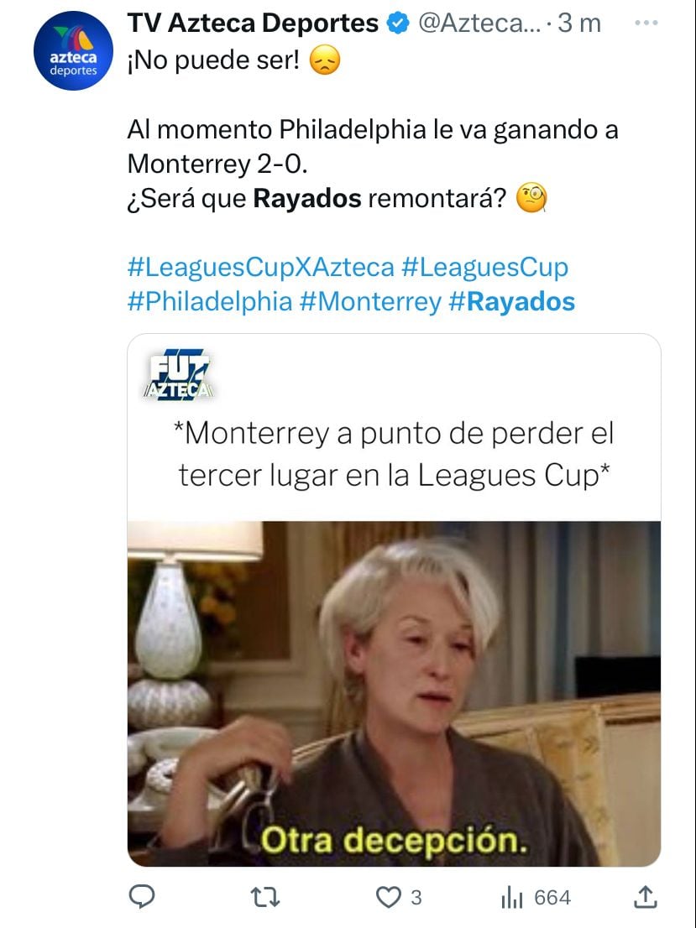Image resolution: width=696 pixels, height=928 pixels.
Task: Open the 3 m timestamp link
Action: (578, 23)
